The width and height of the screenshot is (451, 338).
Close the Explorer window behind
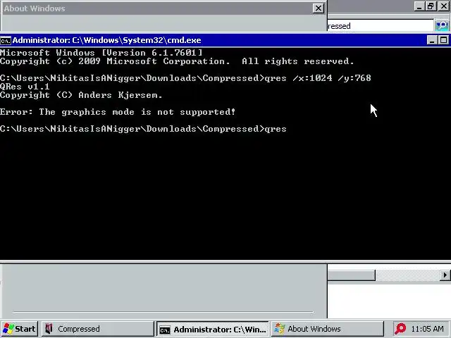click(x=444, y=6)
